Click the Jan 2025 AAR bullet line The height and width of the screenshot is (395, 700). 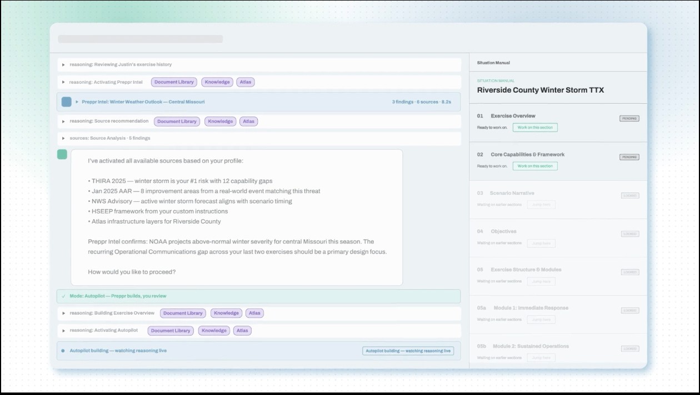coord(204,191)
